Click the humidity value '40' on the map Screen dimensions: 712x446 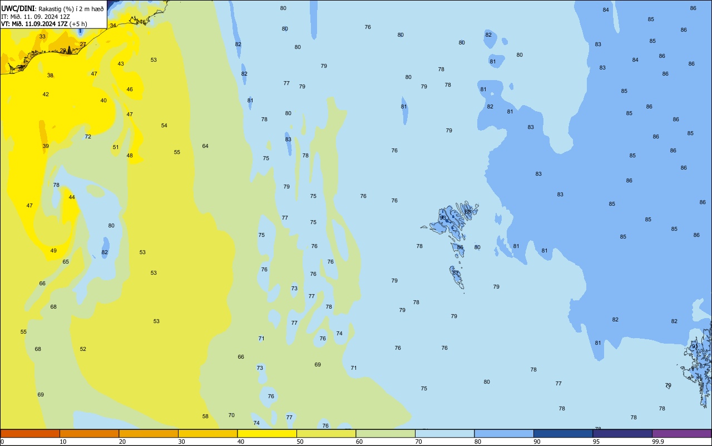click(x=103, y=101)
